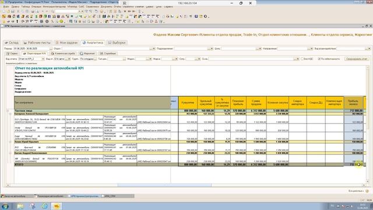Click the New document toolbar icon
This screenshot has width=373, height=210.
click(x=3, y=11)
